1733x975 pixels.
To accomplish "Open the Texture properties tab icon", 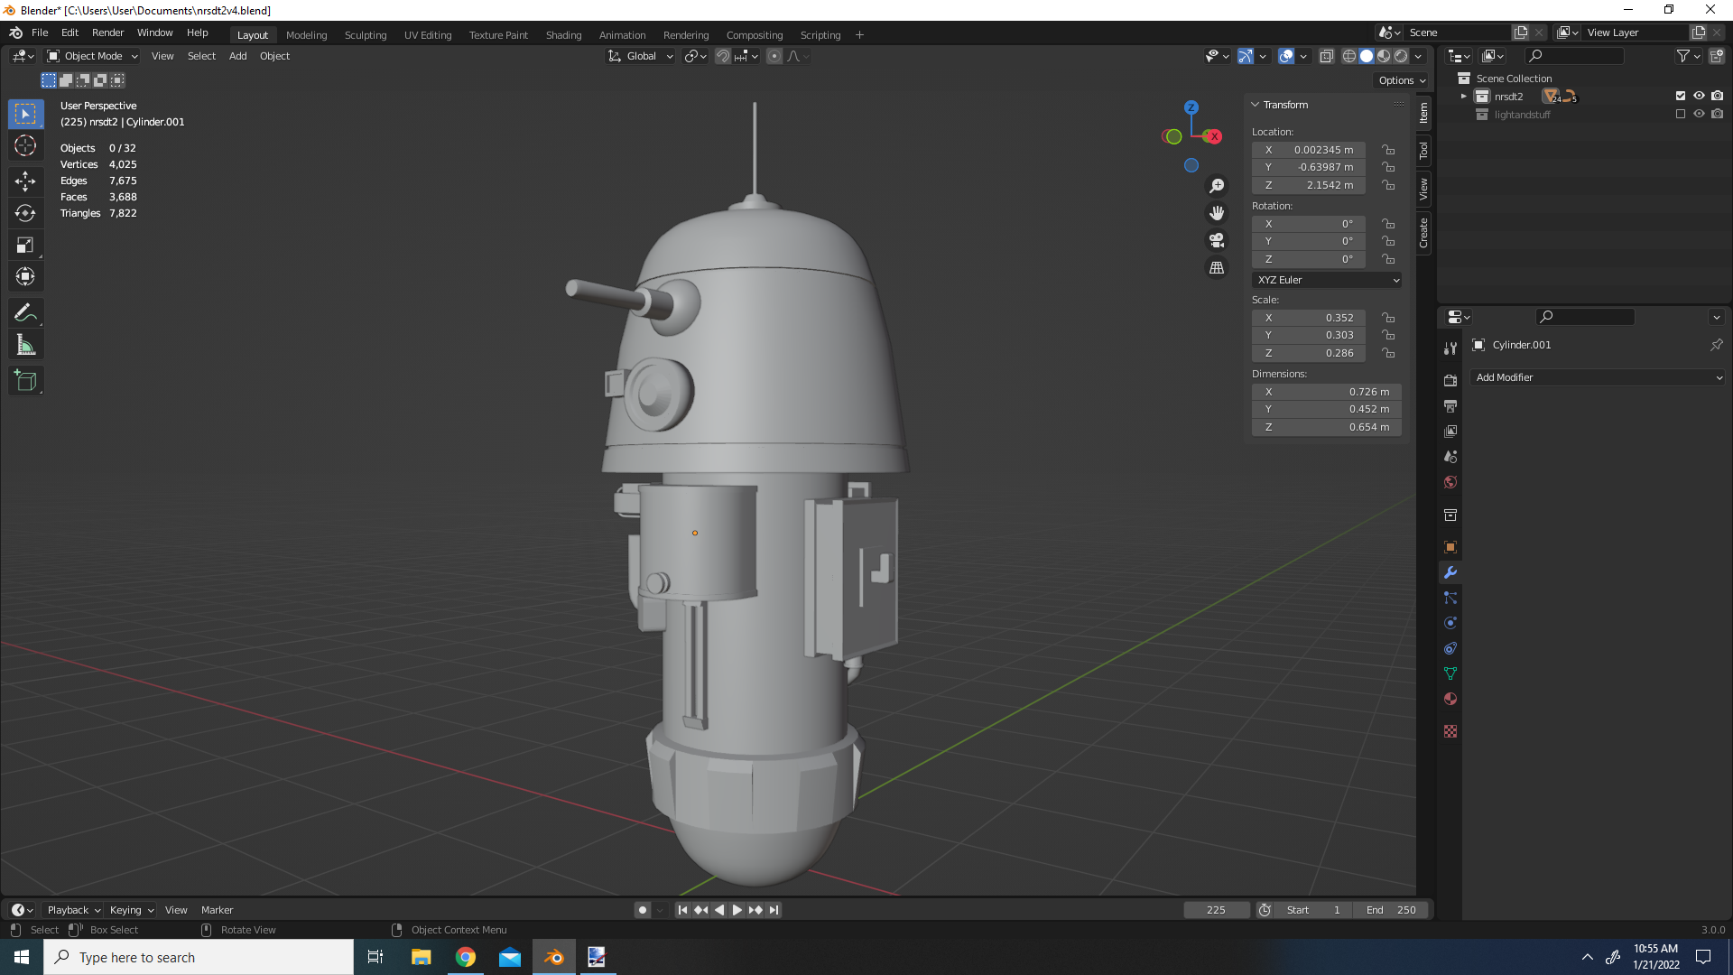I will click(1450, 731).
